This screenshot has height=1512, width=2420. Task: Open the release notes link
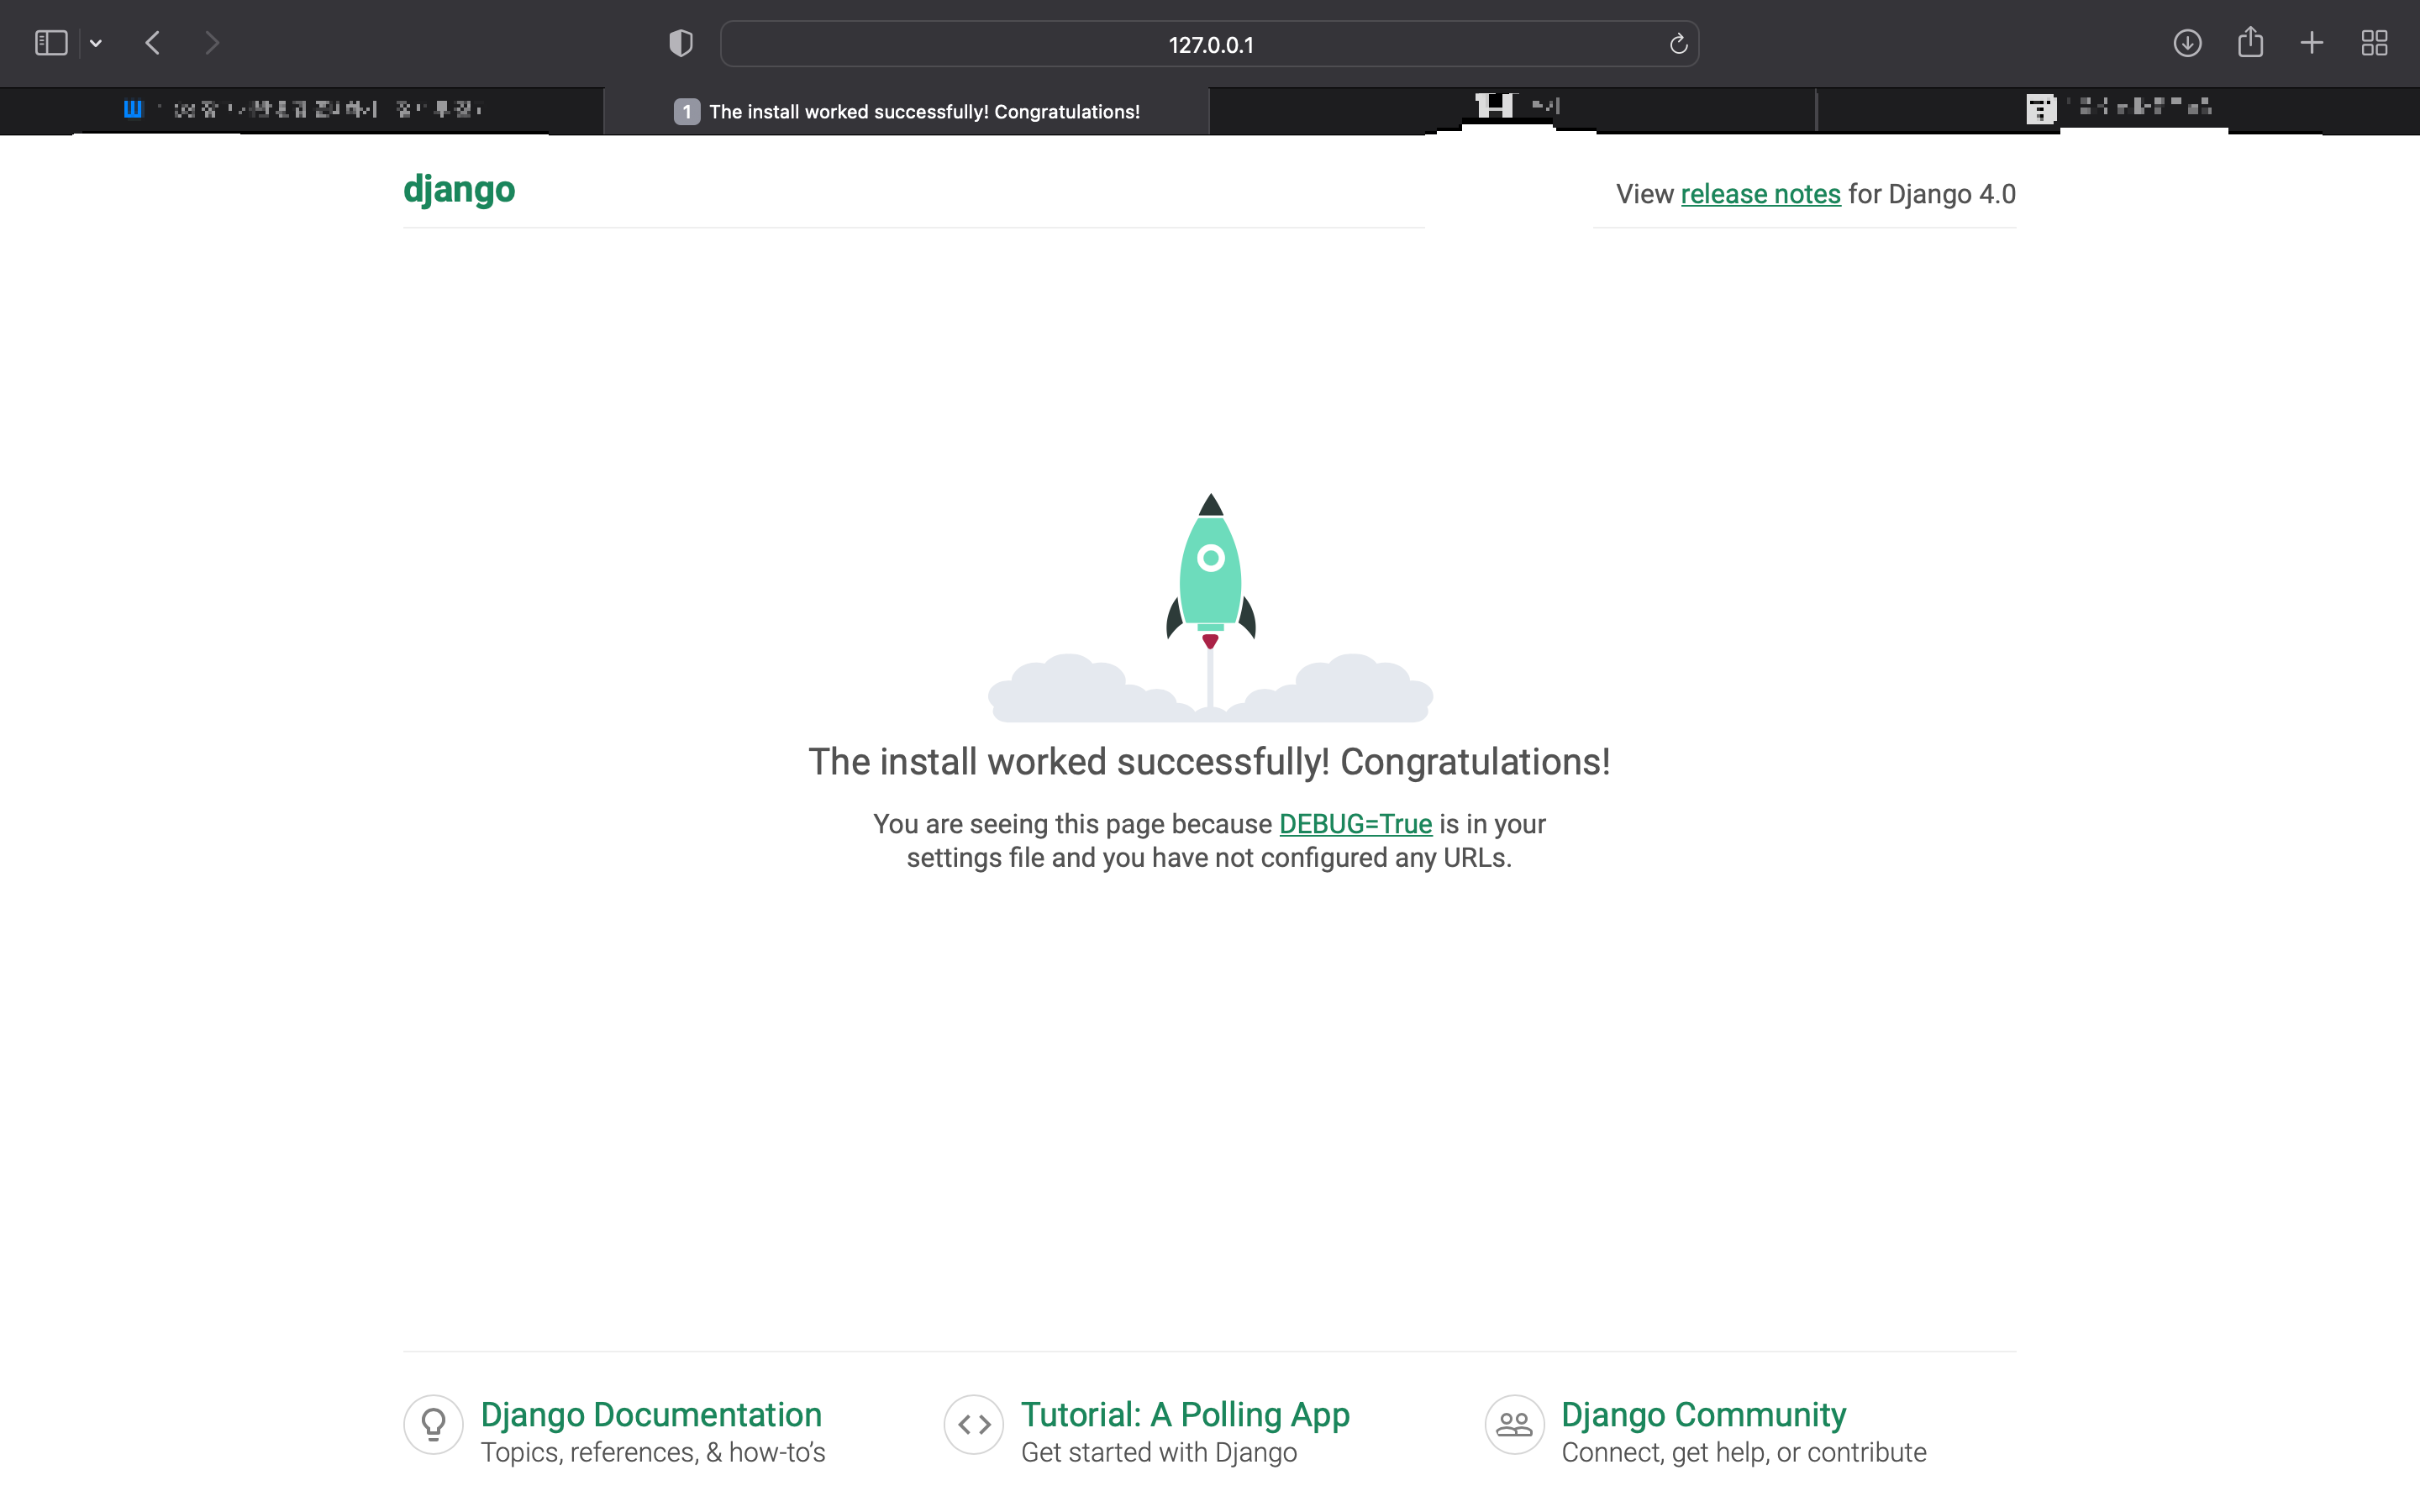pyautogui.click(x=1760, y=194)
